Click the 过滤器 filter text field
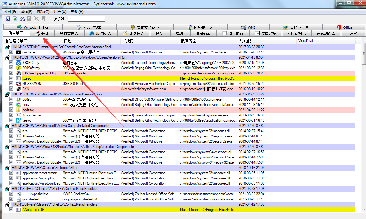 pos(86,19)
